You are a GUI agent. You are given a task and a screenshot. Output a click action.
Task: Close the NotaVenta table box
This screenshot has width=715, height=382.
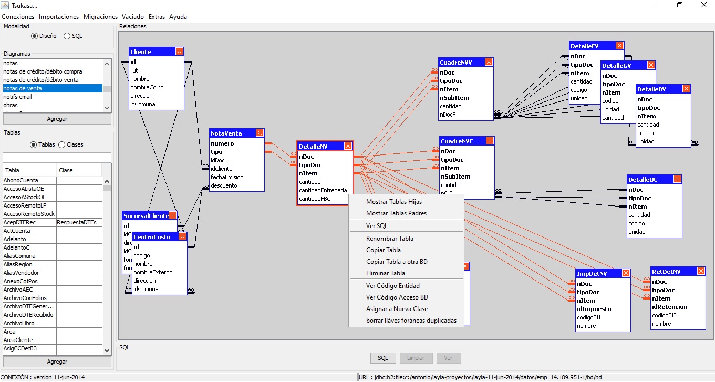click(x=260, y=133)
